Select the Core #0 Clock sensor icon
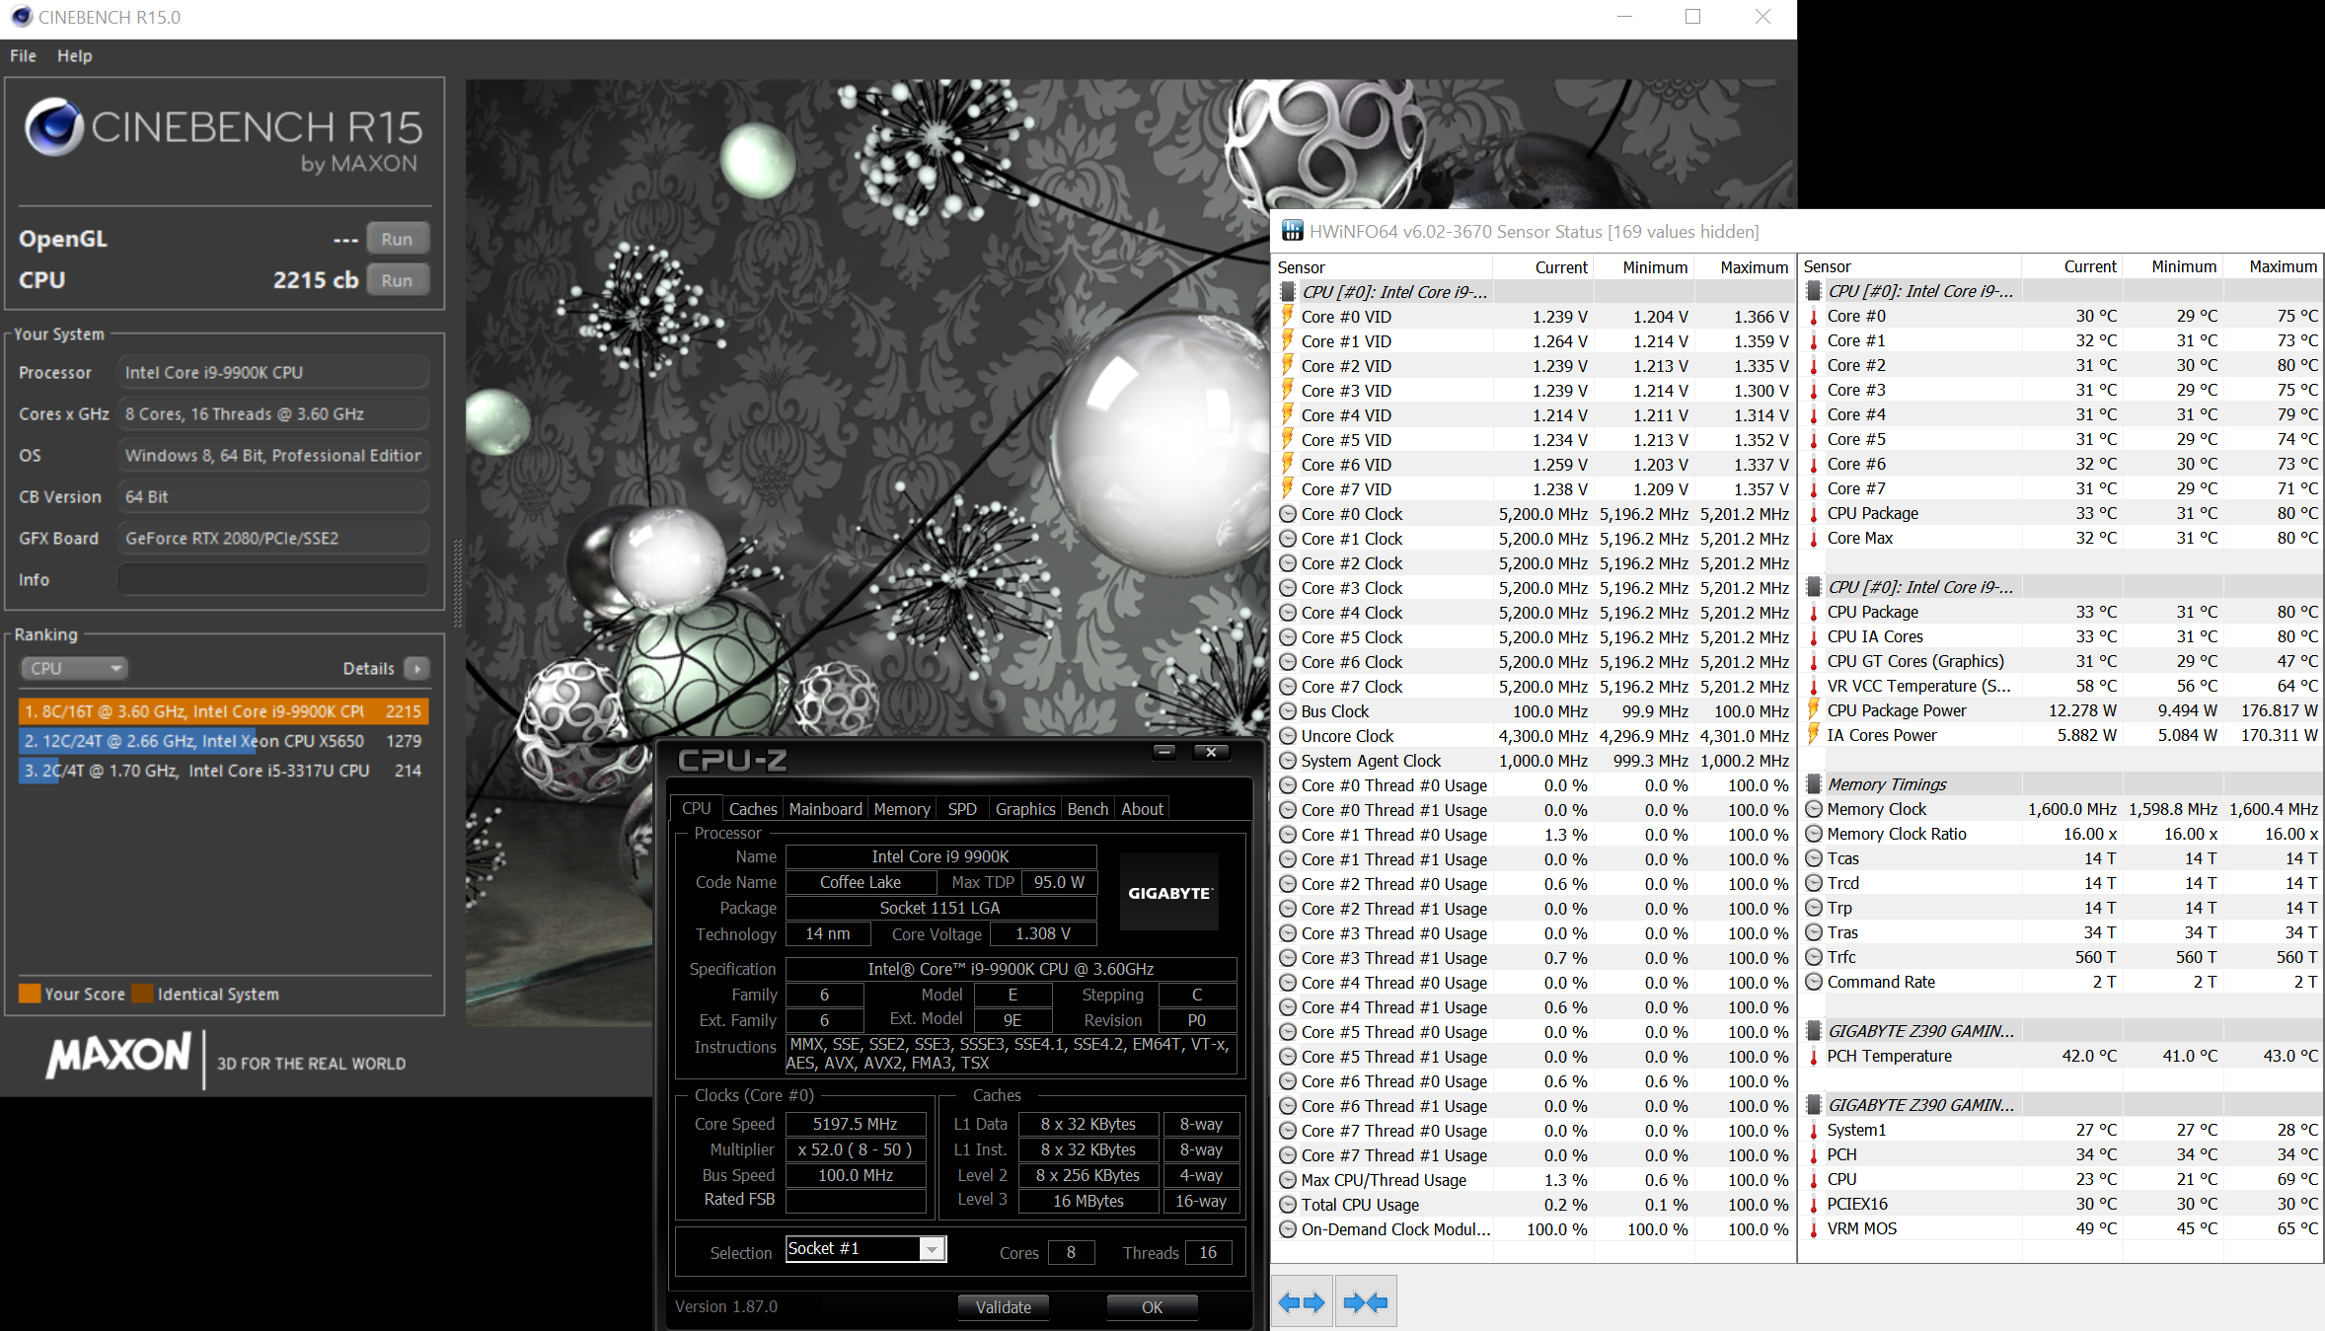The width and height of the screenshot is (2325, 1331). (1288, 514)
